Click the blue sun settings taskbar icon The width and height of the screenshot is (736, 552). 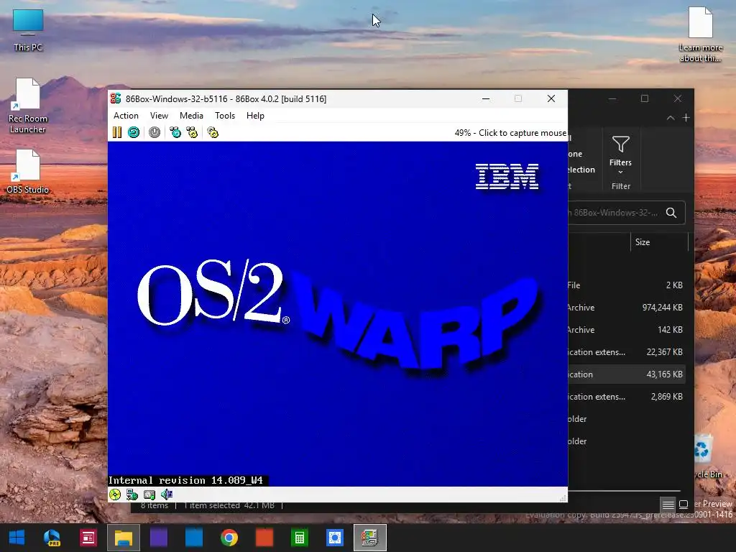335,538
